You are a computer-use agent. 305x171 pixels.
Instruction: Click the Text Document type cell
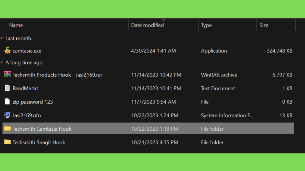point(218,88)
